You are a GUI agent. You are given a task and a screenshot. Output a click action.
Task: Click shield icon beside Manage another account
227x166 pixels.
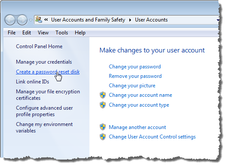103,127
